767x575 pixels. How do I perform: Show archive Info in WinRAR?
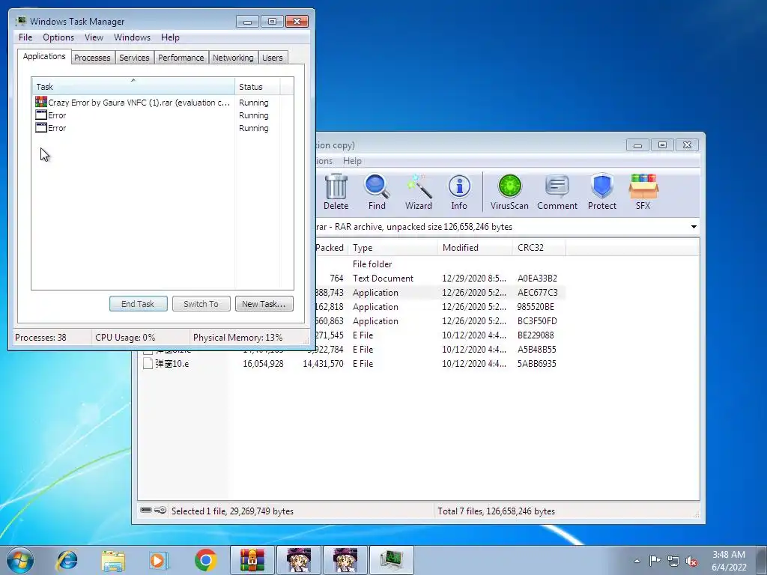pyautogui.click(x=459, y=192)
